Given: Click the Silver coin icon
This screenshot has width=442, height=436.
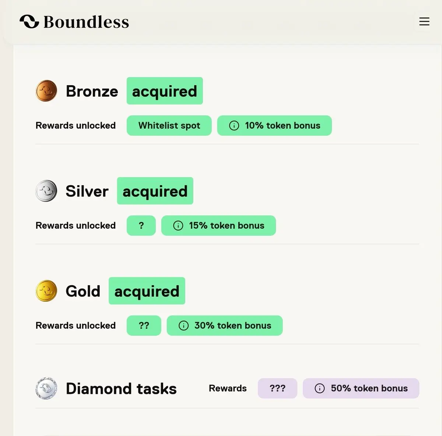Looking at the screenshot, I should (46, 191).
